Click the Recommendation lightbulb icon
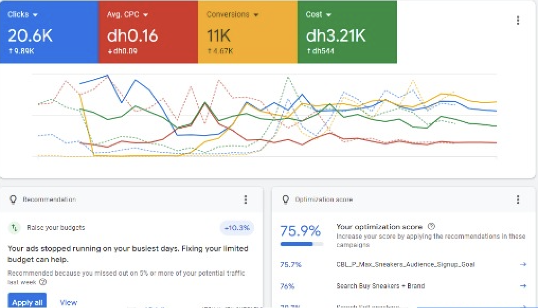 (14, 200)
